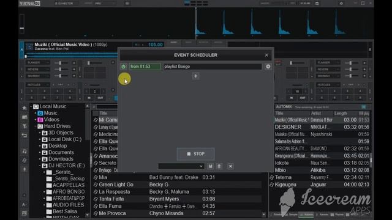
Task: Close the Event Scheduler dialog
Action: click(266, 55)
